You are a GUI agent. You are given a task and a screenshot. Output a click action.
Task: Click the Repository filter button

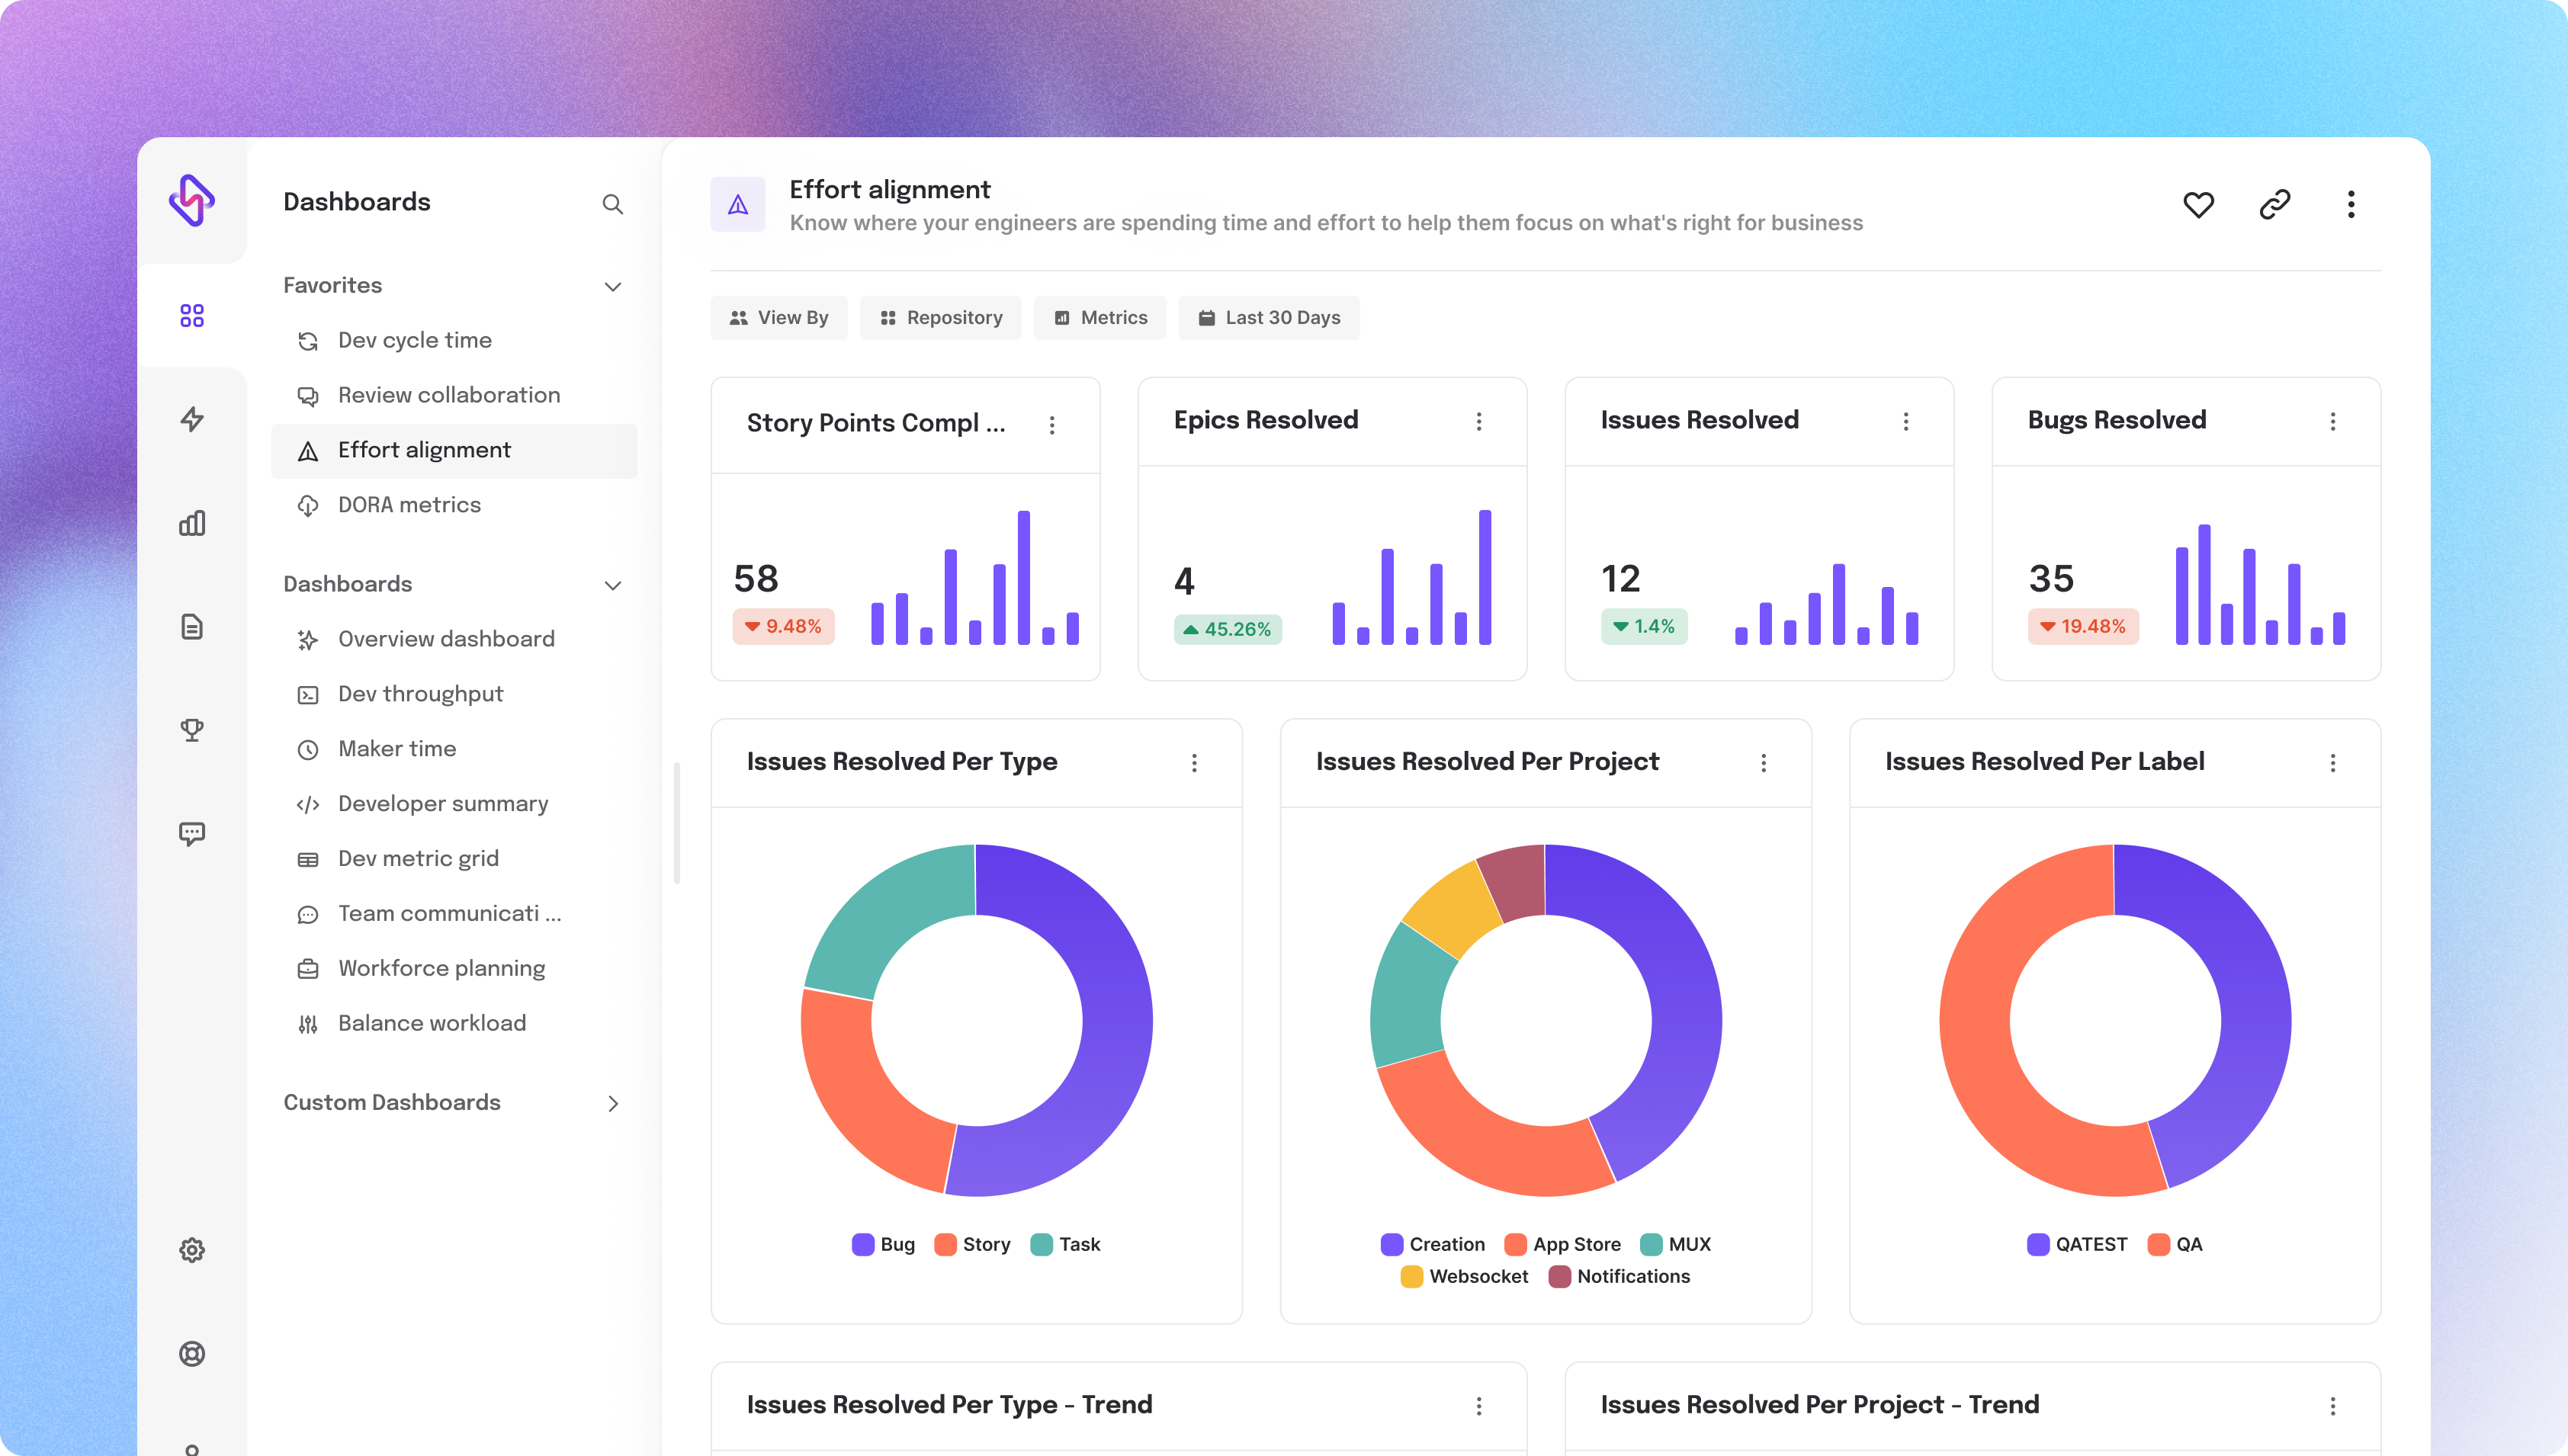940,317
